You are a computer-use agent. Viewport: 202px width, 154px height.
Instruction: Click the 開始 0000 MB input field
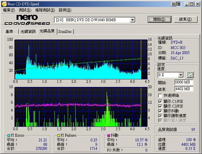184,82
